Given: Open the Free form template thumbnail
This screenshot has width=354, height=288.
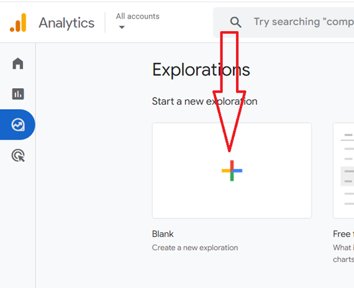Looking at the screenshot, I should 343,171.
